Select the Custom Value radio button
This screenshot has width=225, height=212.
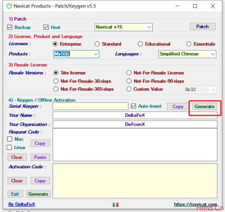click(x=129, y=89)
